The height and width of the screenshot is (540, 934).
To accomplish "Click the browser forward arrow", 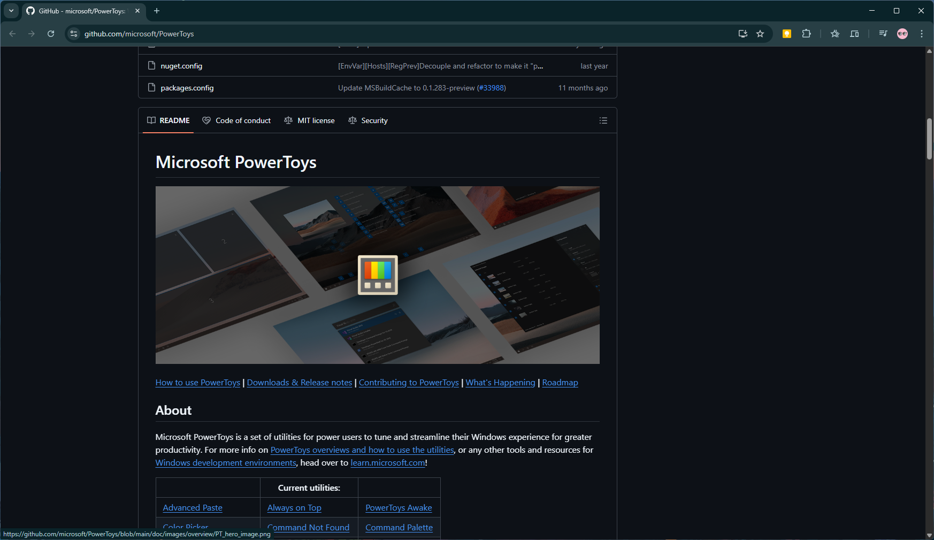I will (32, 34).
